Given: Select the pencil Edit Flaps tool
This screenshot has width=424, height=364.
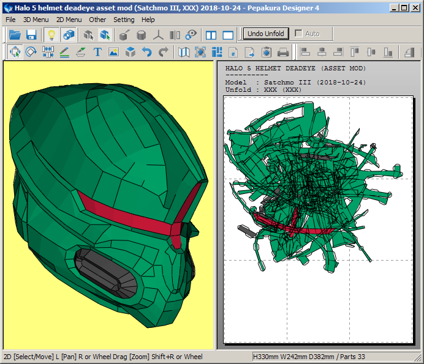Looking at the screenshot, I should [x=64, y=51].
